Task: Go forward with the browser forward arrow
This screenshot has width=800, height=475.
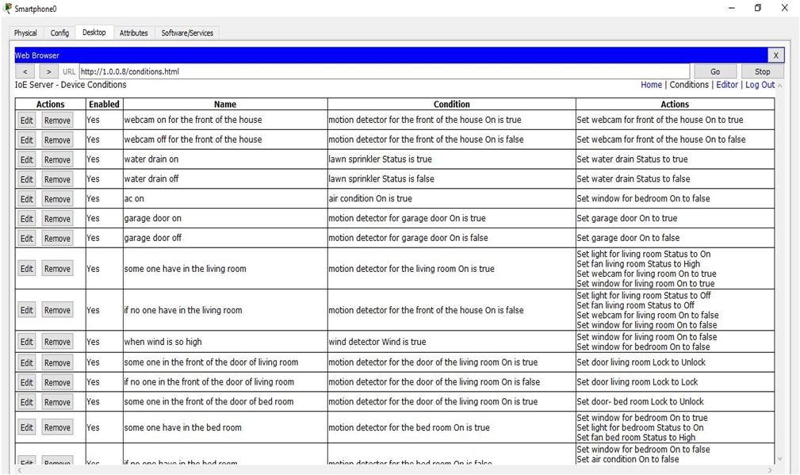Action: click(x=48, y=71)
